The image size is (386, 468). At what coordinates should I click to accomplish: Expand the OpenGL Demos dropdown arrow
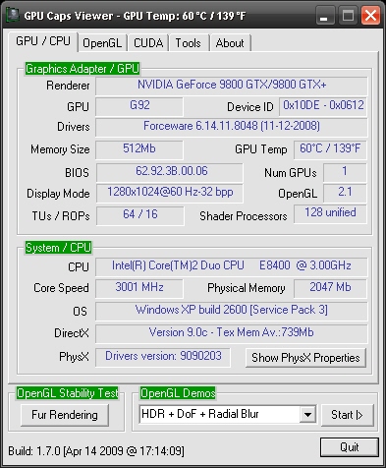pyautogui.click(x=307, y=414)
